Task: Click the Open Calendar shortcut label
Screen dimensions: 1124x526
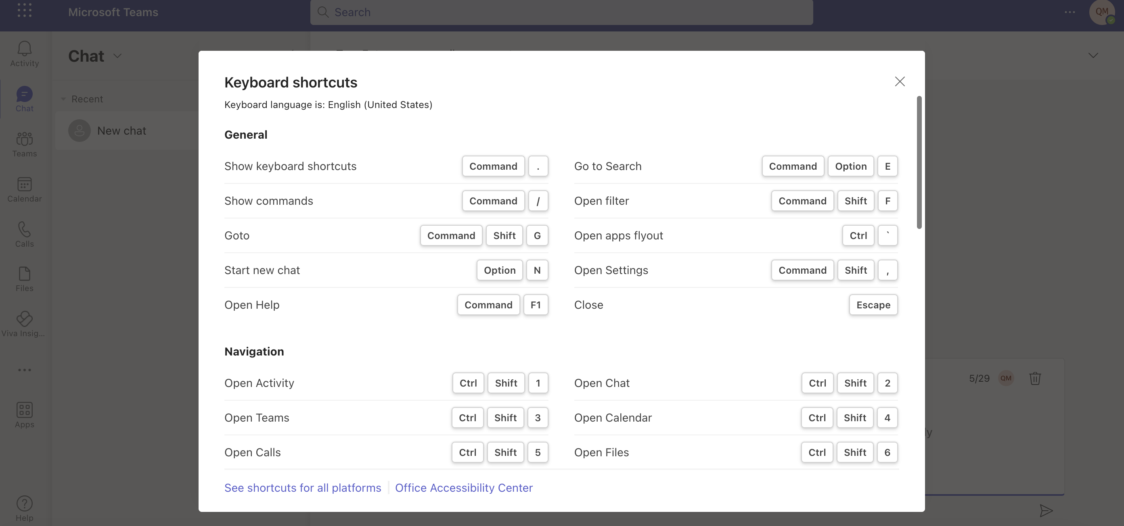Action: [613, 418]
